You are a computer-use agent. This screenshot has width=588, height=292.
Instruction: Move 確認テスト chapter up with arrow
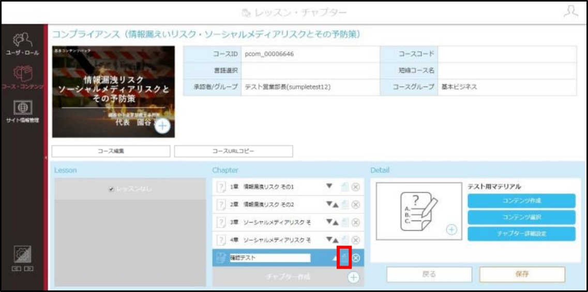[x=335, y=258]
